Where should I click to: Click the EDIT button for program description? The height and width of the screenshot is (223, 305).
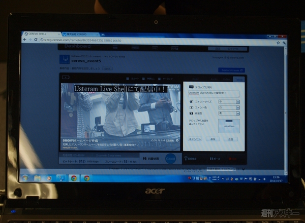107,68
